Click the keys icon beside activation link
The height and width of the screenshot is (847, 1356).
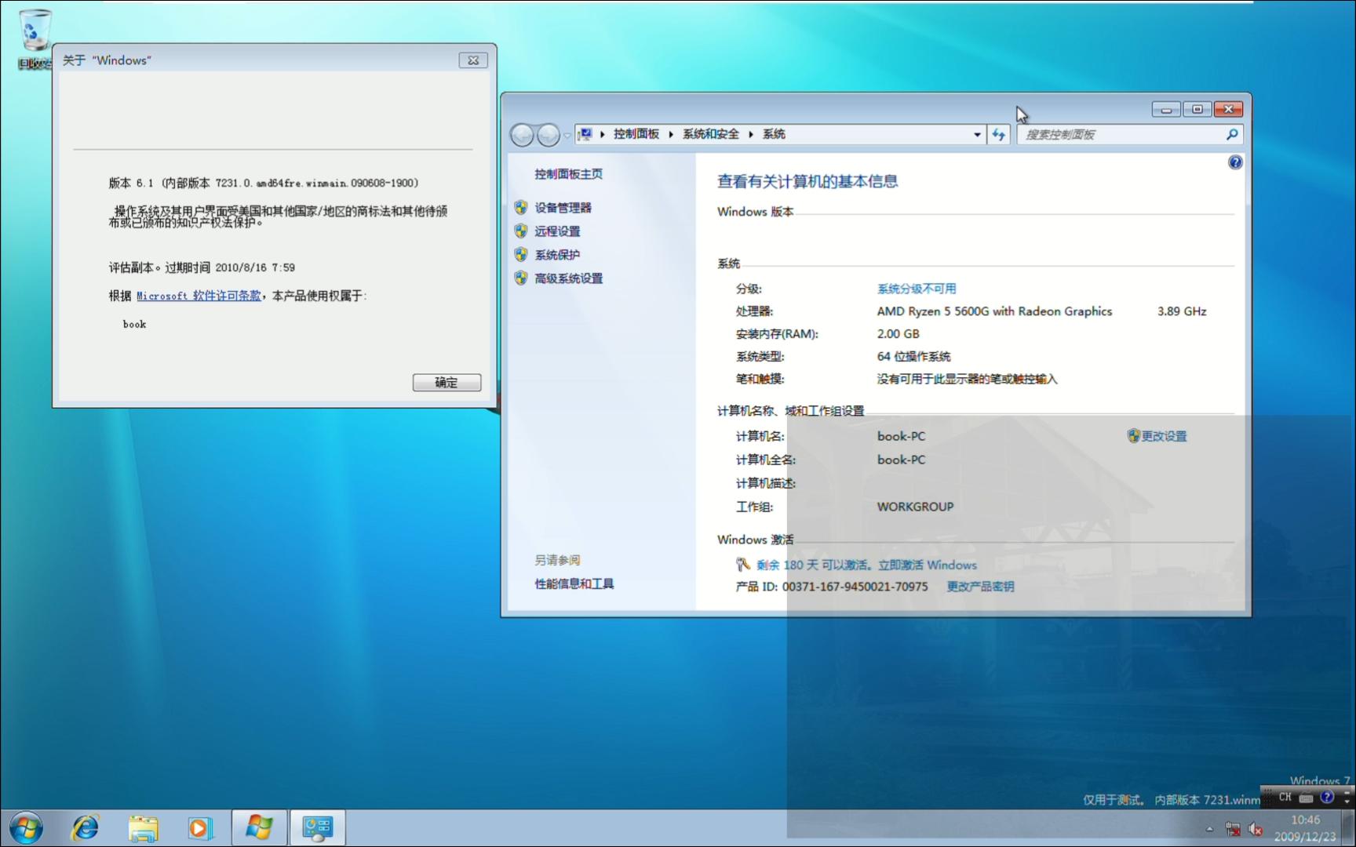[x=742, y=565]
